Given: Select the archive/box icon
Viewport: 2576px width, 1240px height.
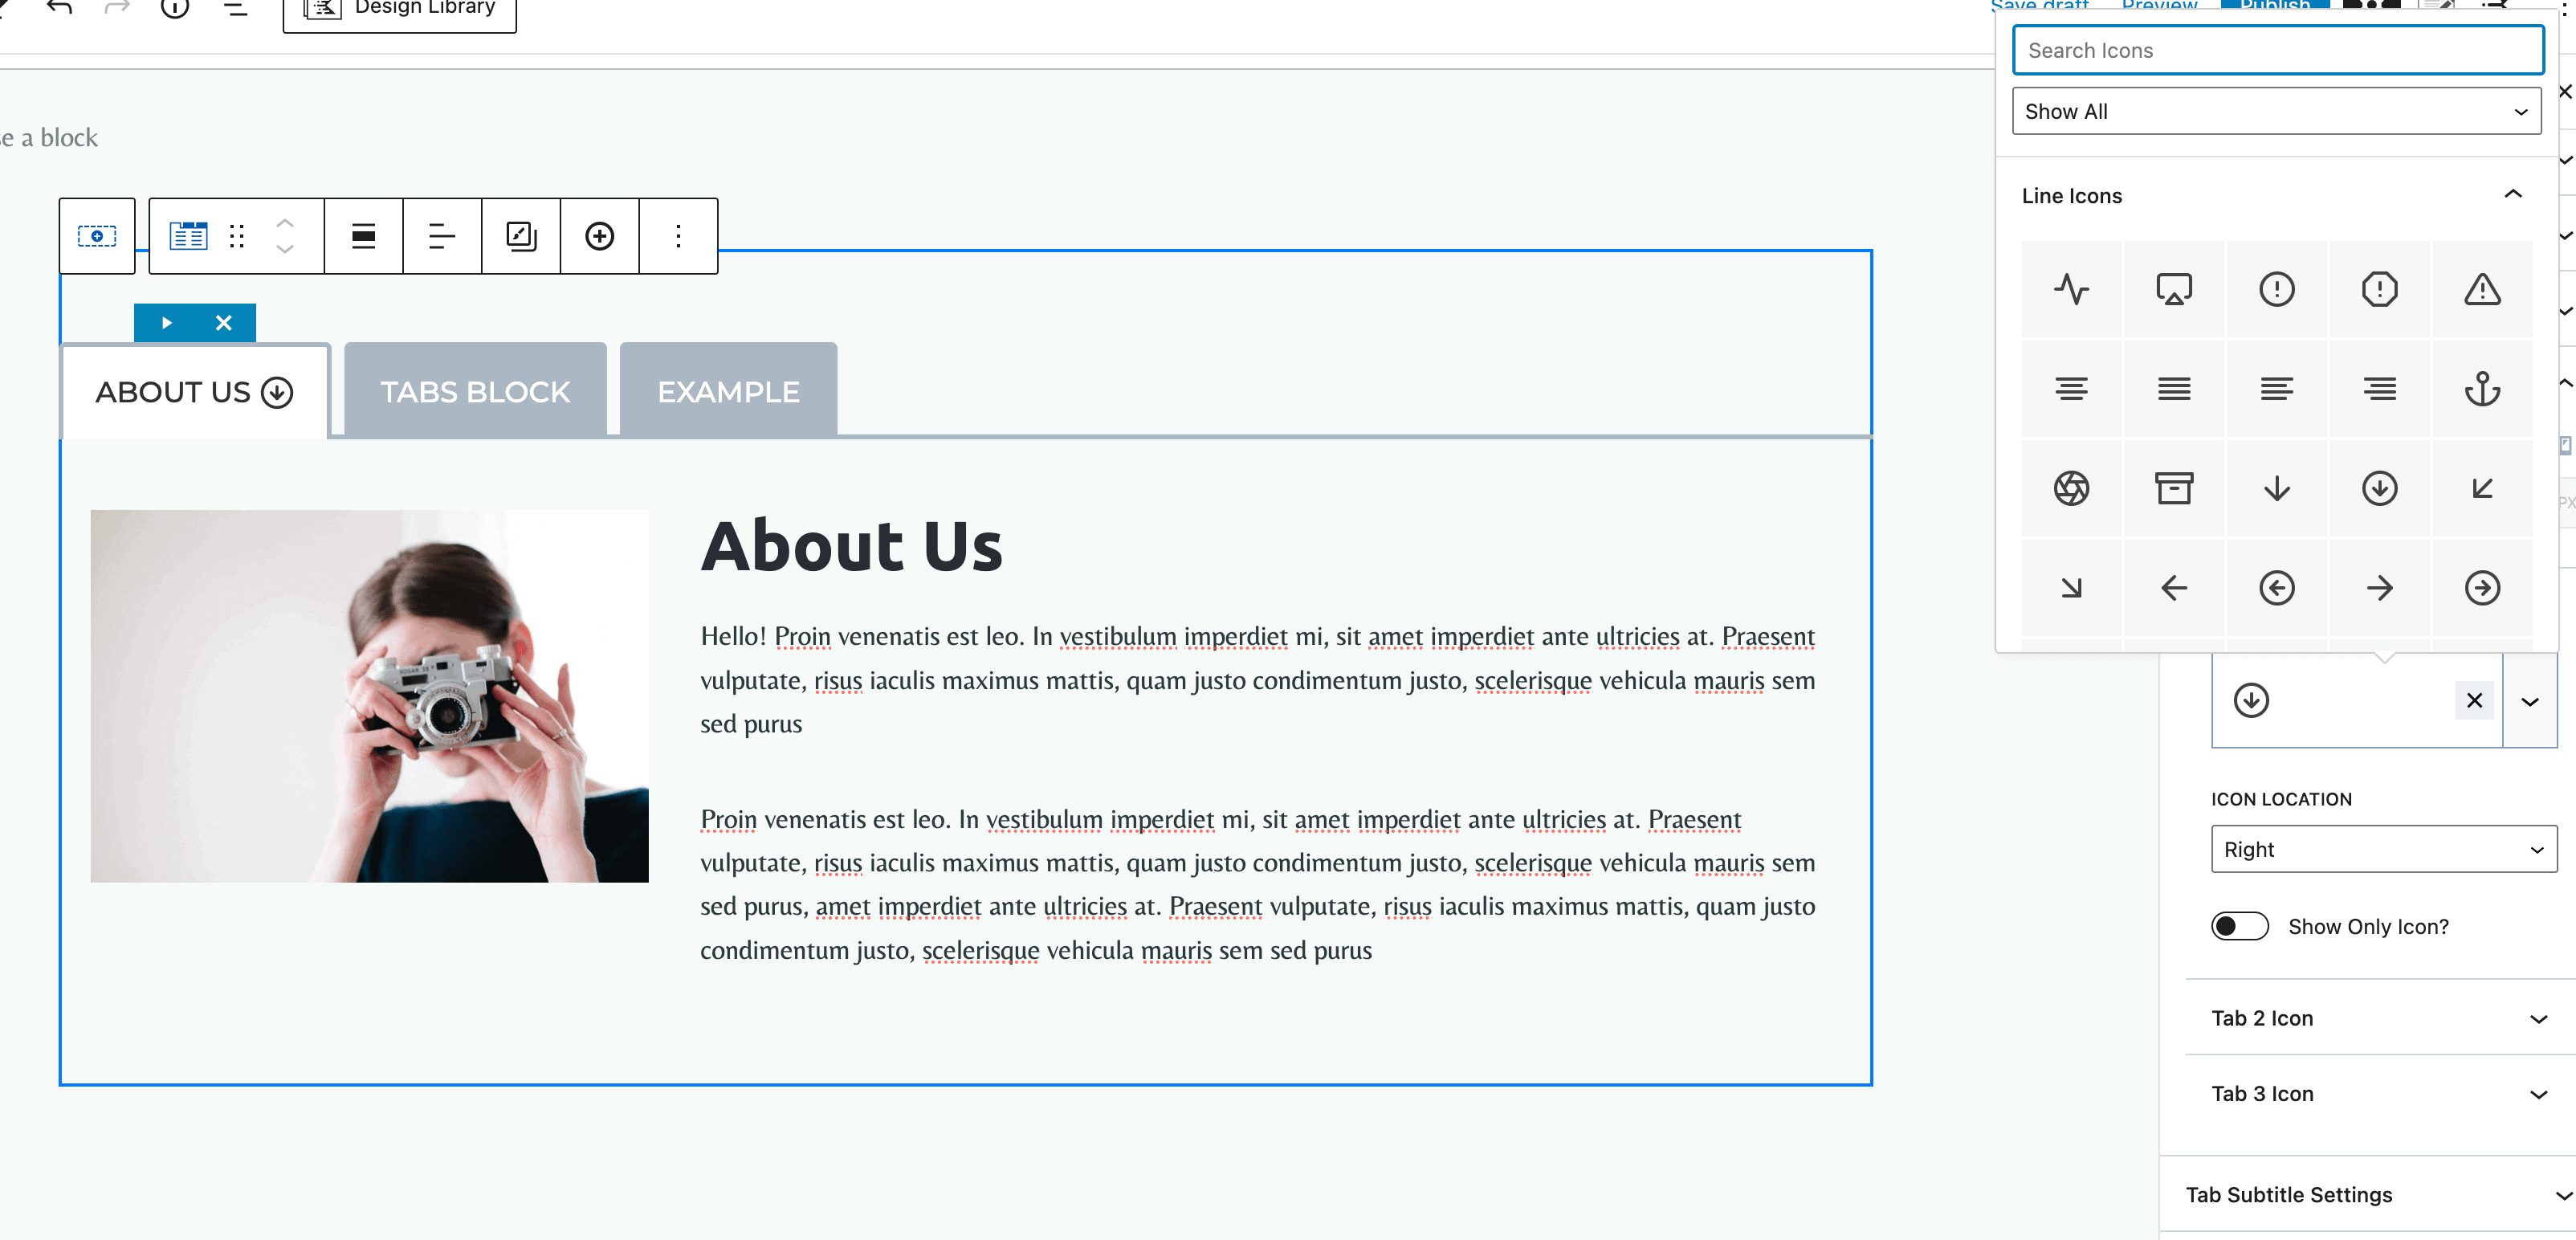Looking at the screenshot, I should (2174, 487).
